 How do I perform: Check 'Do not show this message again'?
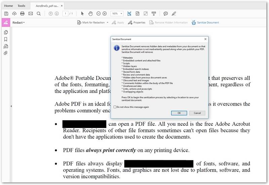115,107
